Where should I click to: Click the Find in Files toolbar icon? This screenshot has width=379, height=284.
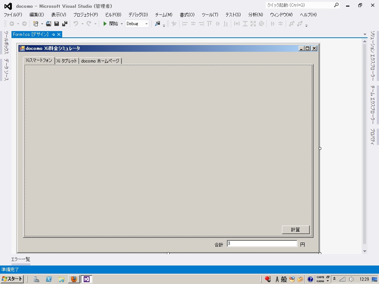tap(158, 24)
